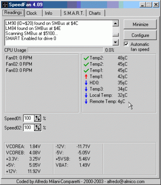Click blue down arrow next to HD0
This screenshot has width=161, height=185.
click(x=86, y=83)
